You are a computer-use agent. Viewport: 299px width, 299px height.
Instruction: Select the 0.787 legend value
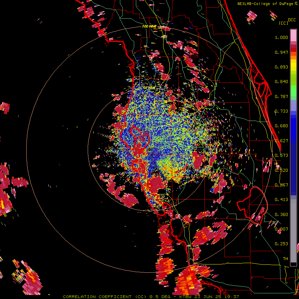pyautogui.click(x=281, y=96)
